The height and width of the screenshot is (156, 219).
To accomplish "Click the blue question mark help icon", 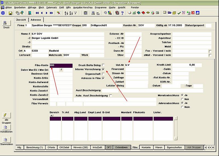I will point(122,13).
